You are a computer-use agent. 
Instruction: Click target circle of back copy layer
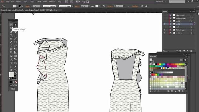[192, 33]
